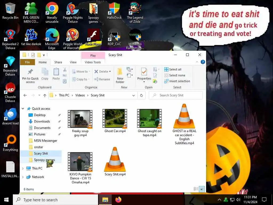This screenshot has height=205, width=273.
Task: Switch to large icons view toggle
Action: pos(202,189)
